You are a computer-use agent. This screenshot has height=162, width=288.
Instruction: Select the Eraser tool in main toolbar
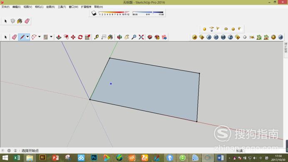point(14,37)
